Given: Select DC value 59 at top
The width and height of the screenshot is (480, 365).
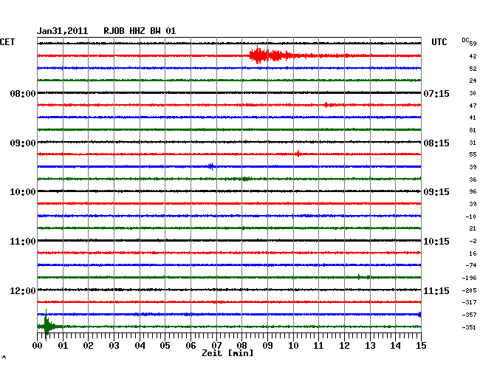Looking at the screenshot, I should tap(473, 44).
